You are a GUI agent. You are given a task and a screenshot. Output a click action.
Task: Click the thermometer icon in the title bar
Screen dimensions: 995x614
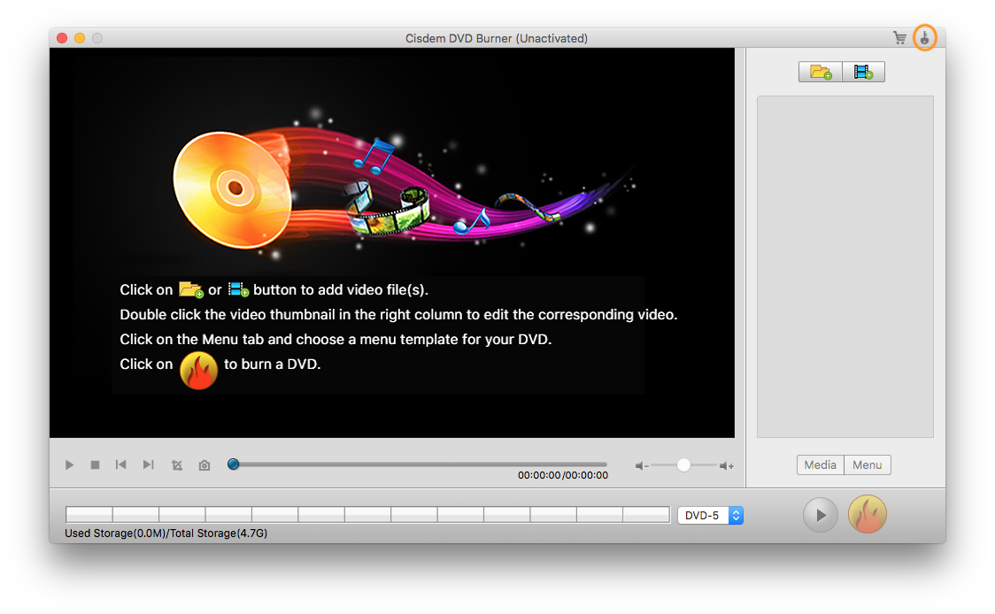point(924,38)
